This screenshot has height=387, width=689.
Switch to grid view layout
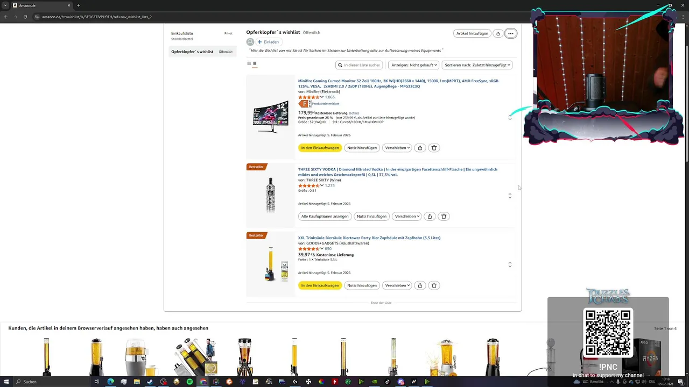click(x=249, y=63)
